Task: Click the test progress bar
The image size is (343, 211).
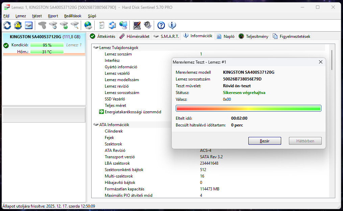Action: 248,108
